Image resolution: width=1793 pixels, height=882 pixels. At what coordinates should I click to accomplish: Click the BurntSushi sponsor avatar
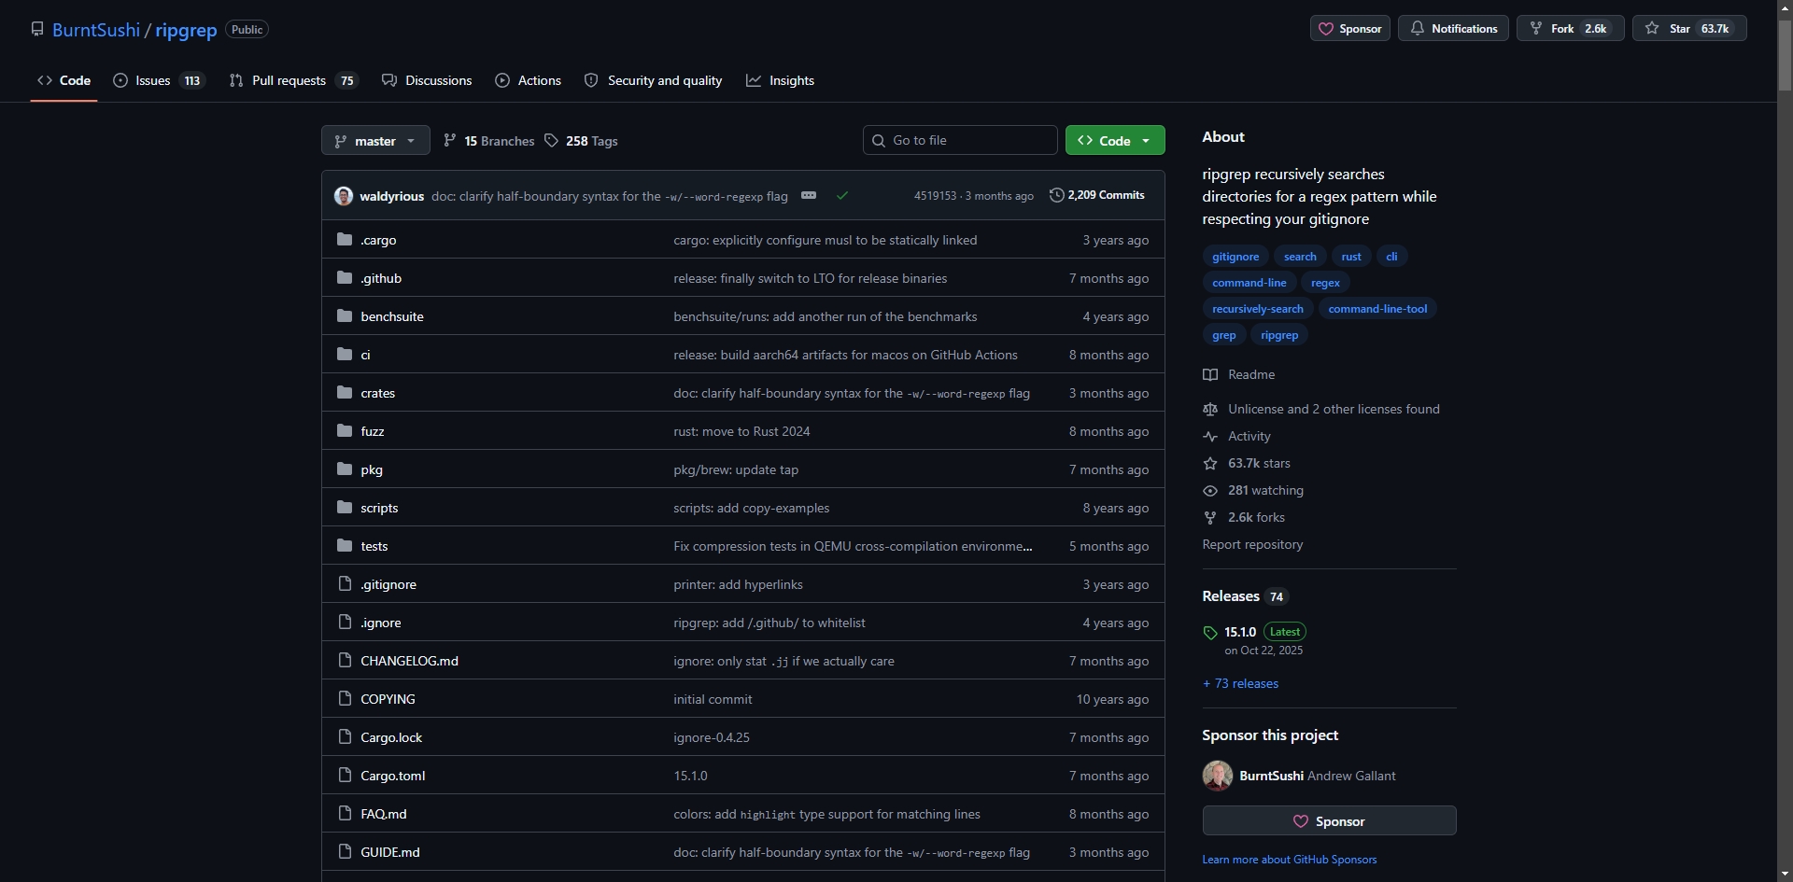[x=1217, y=776]
